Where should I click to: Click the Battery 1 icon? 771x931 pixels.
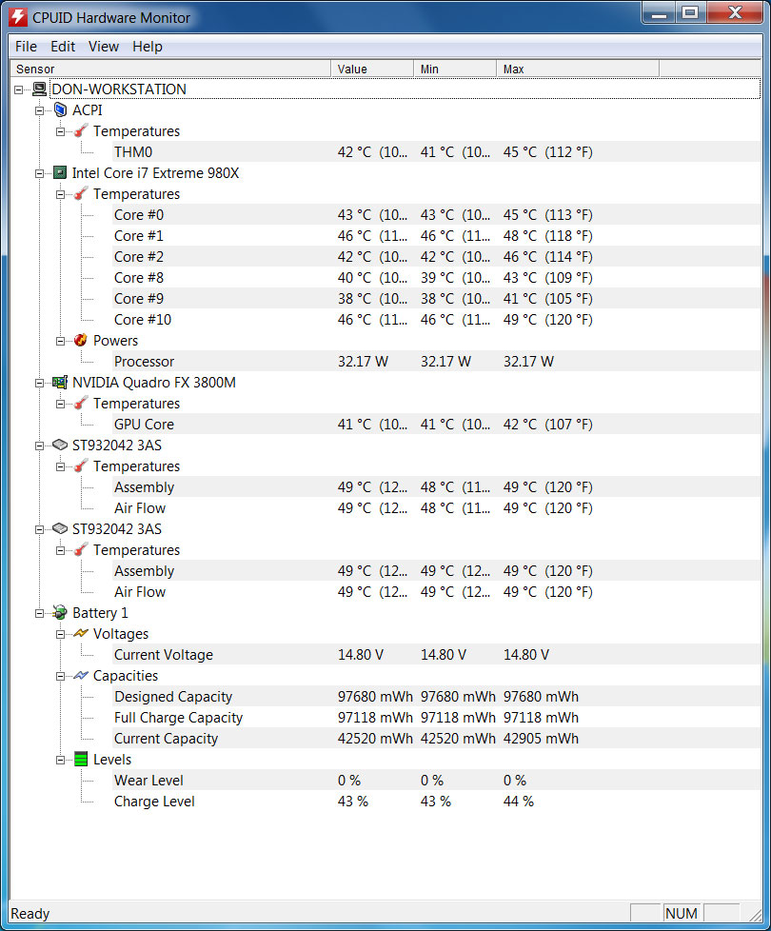pos(61,613)
